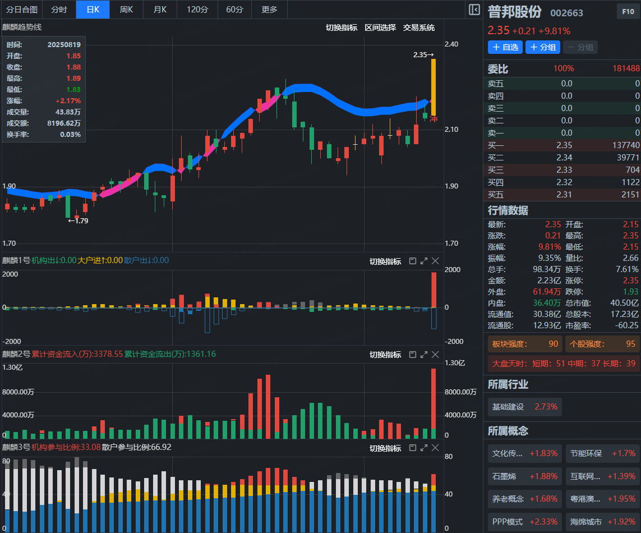Image resolution: width=641 pixels, height=533 pixels.
Task: Maximize the 麒麟1号 indicator panel
Action: (424, 261)
